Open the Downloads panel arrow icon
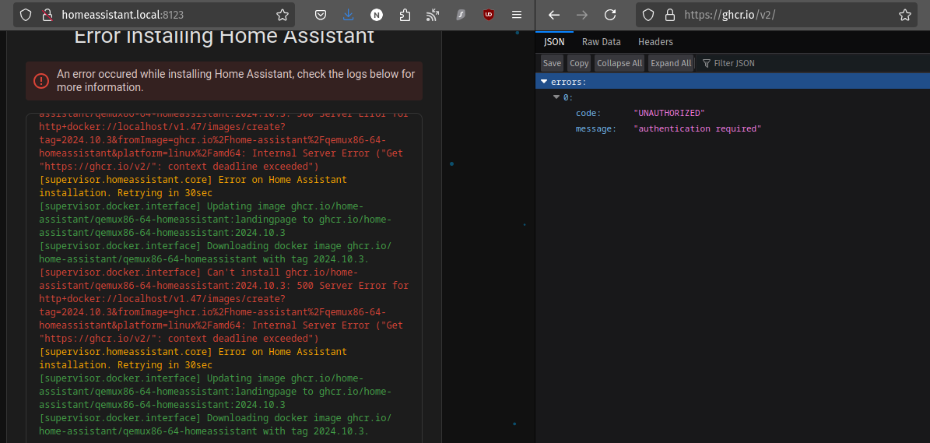Screen dimensions: 930x443 (x=349, y=15)
